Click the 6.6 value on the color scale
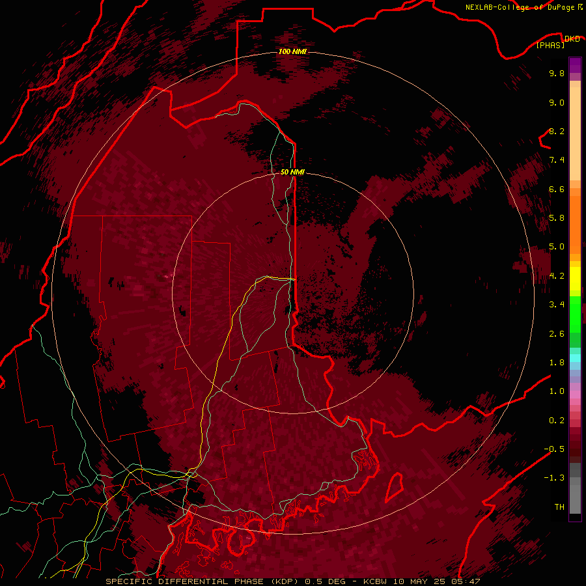 pyautogui.click(x=557, y=189)
